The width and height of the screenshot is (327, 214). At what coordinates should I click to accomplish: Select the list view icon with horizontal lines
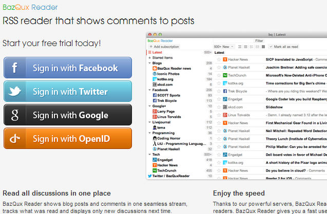(x=246, y=47)
